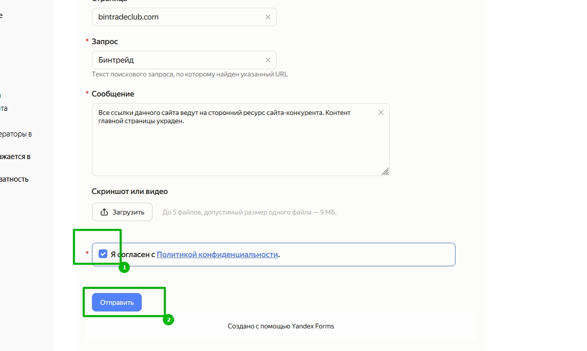Click the "Скриншот или видео" label

[129, 191]
